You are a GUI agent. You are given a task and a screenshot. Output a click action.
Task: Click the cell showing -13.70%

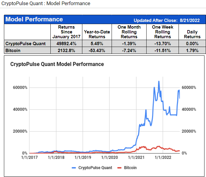(x=163, y=44)
